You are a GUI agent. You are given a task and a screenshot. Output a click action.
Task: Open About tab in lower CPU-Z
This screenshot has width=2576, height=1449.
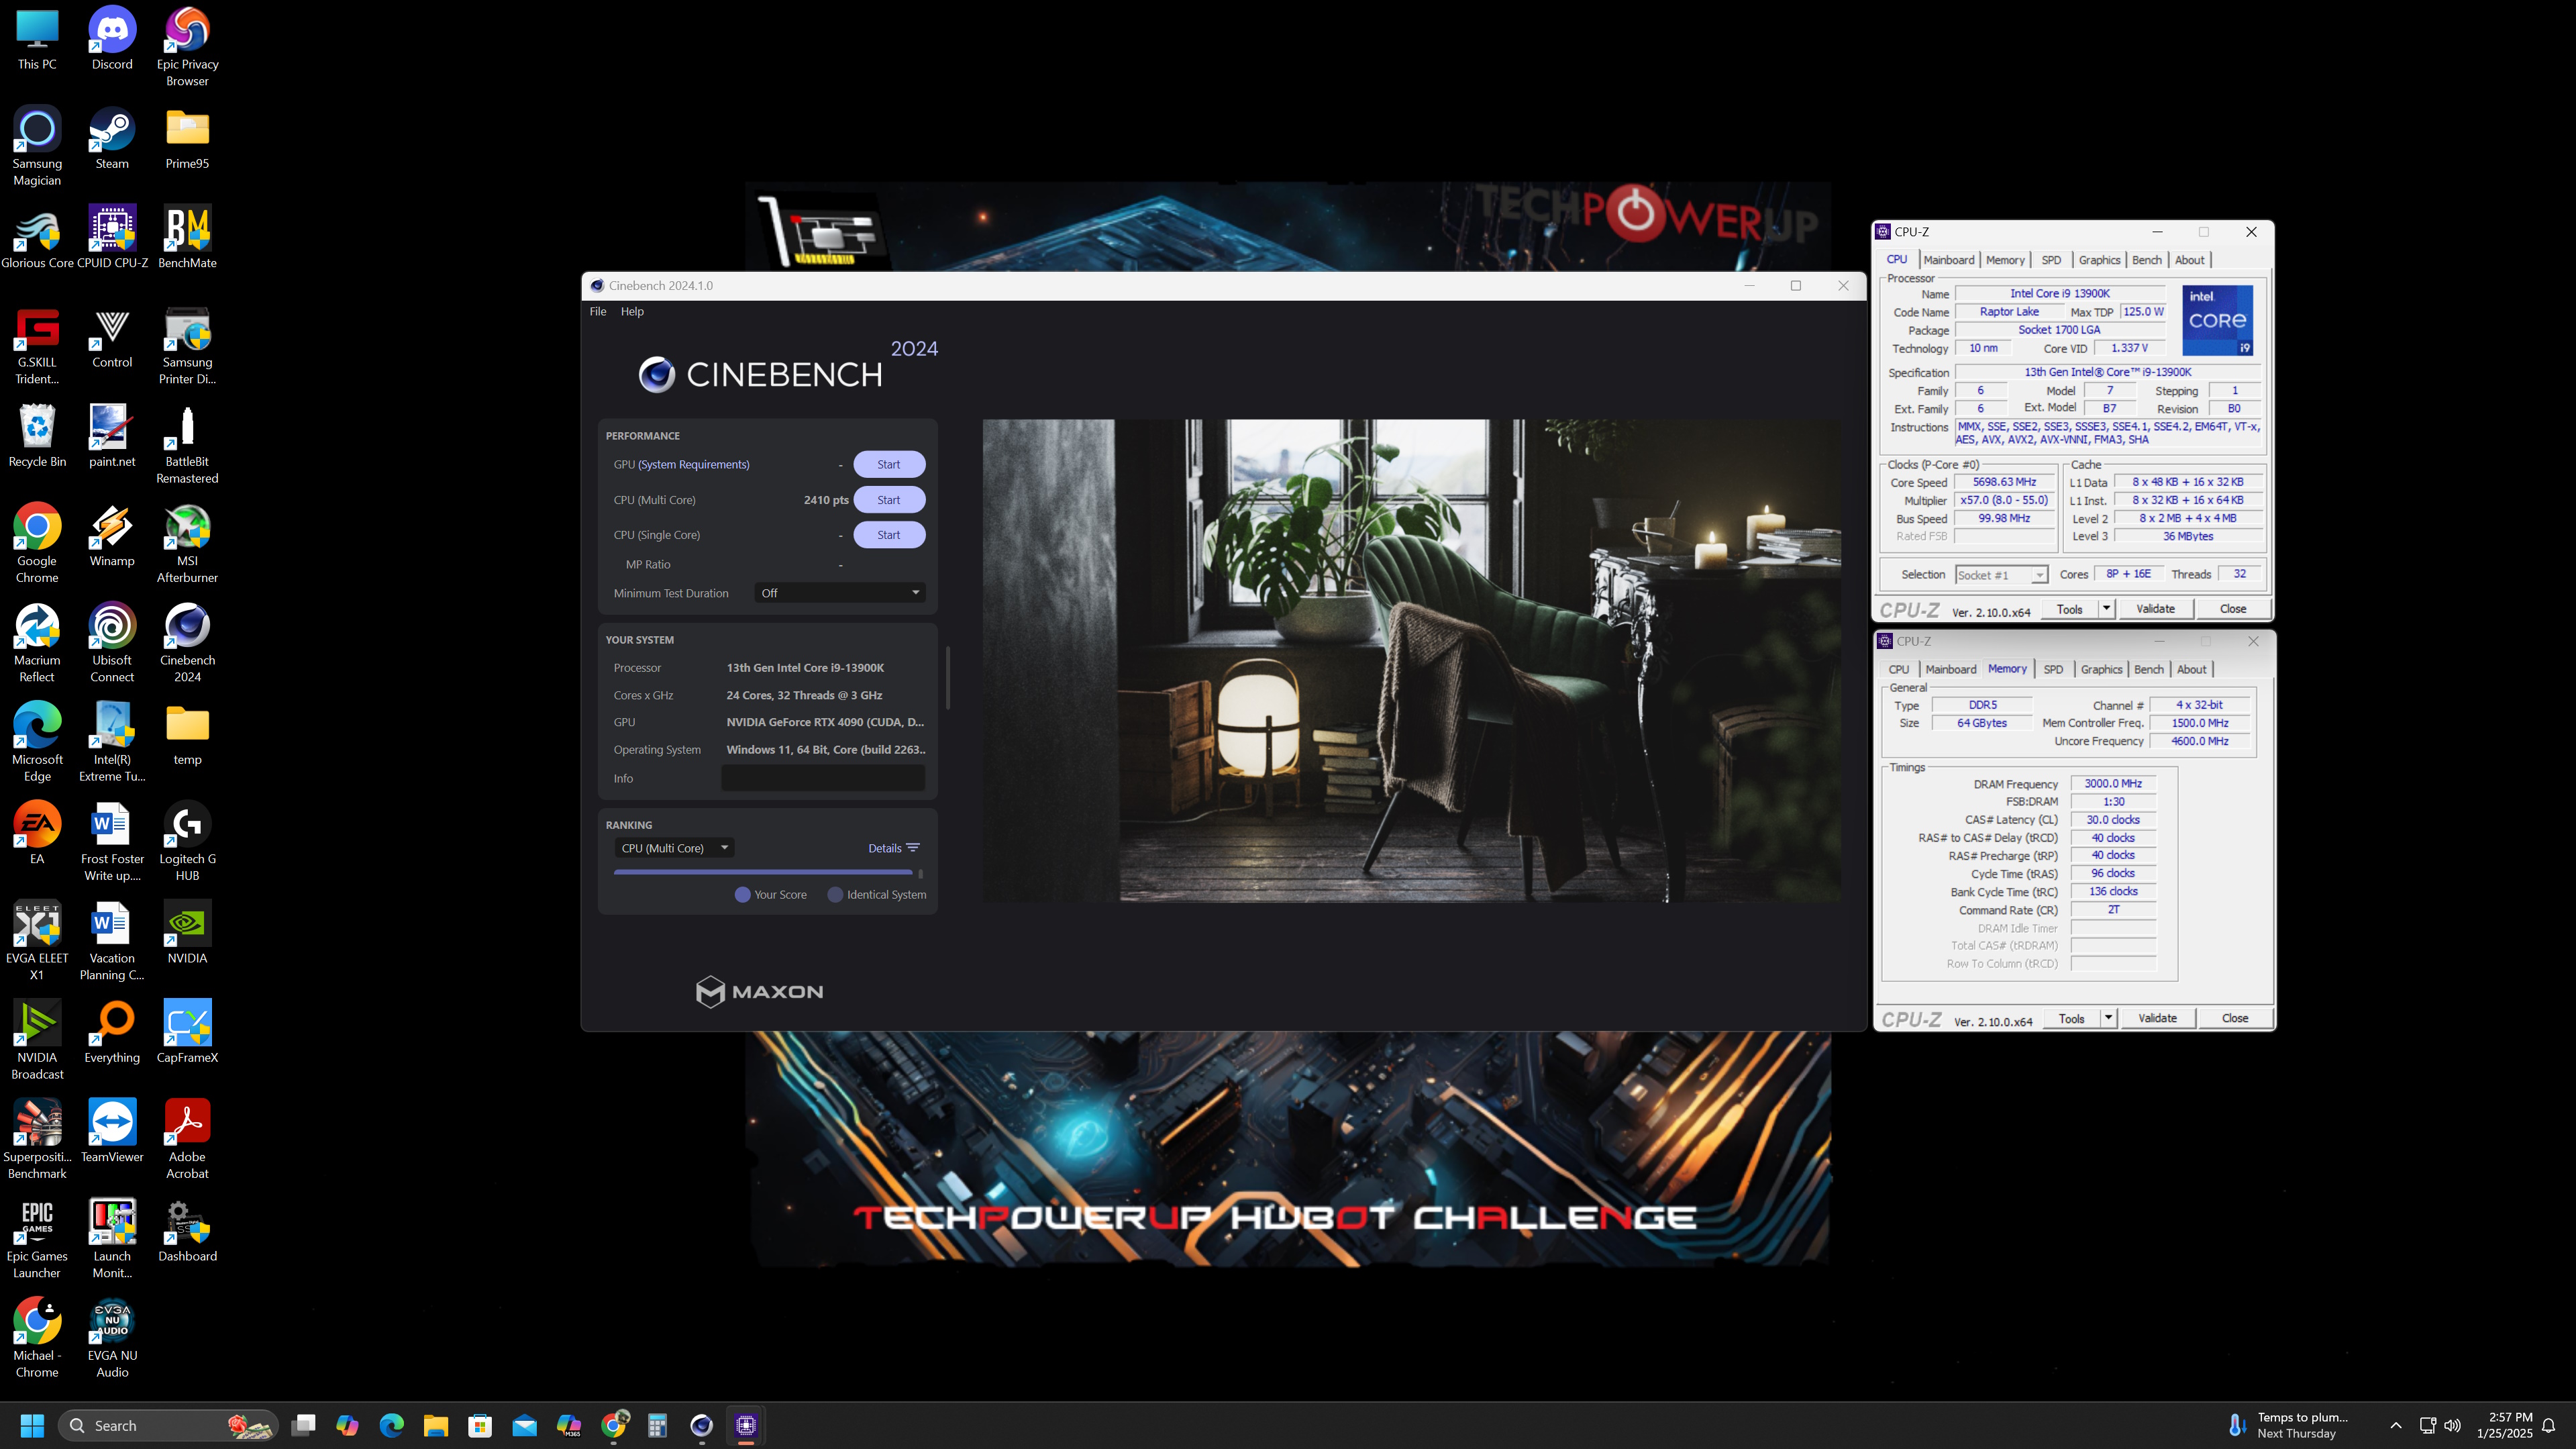coord(2191,670)
